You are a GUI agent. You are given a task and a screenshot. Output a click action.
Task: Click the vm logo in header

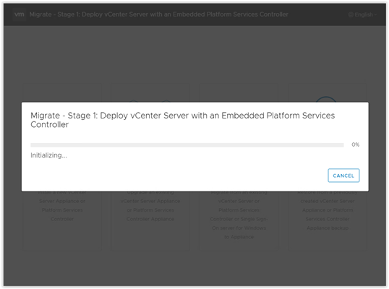pyautogui.click(x=20, y=14)
